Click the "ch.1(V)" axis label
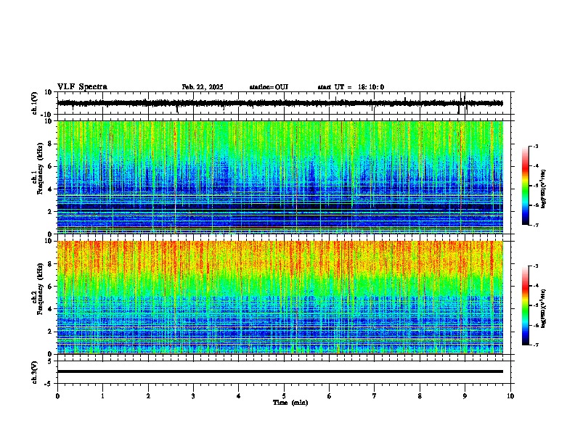This screenshot has height=444, width=575. [x=35, y=103]
